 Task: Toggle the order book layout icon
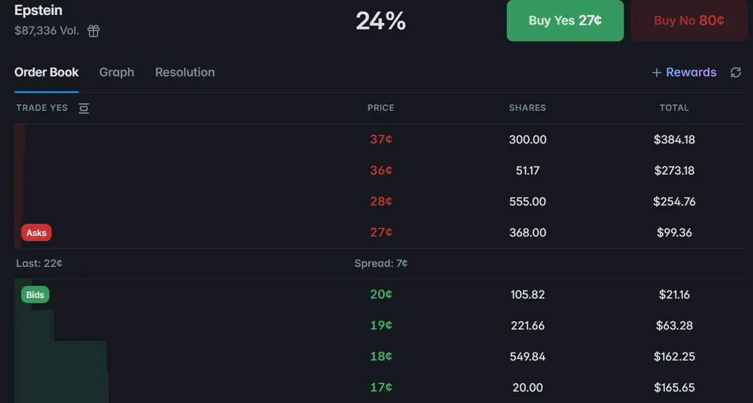83,108
